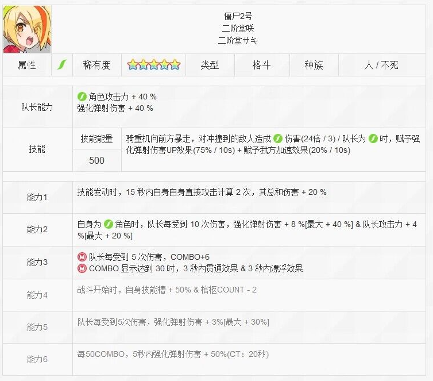Click the red M icon before 队长每受到 5 次伤害
The height and width of the screenshot is (381, 433).
82,257
